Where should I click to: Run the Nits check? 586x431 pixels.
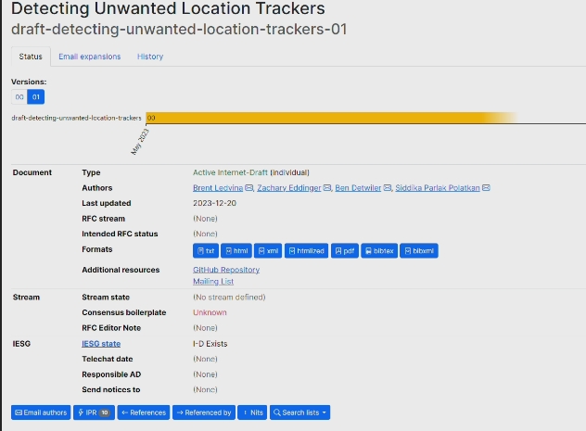pos(252,412)
